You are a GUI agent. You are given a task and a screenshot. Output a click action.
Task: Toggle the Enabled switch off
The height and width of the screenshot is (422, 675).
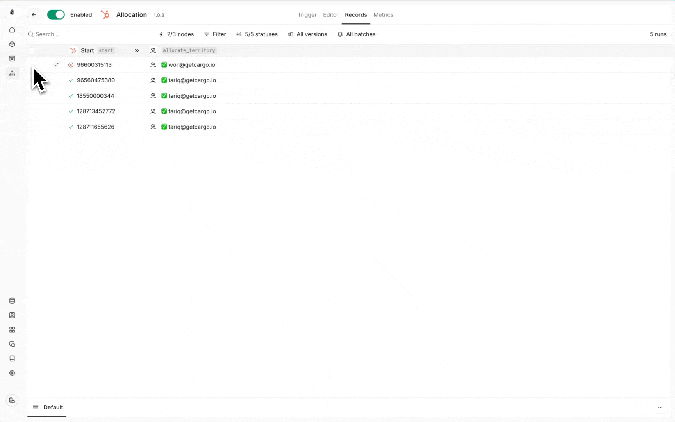(56, 15)
